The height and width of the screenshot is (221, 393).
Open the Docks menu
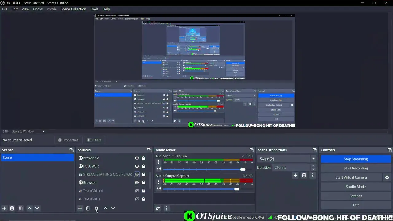(x=38, y=9)
